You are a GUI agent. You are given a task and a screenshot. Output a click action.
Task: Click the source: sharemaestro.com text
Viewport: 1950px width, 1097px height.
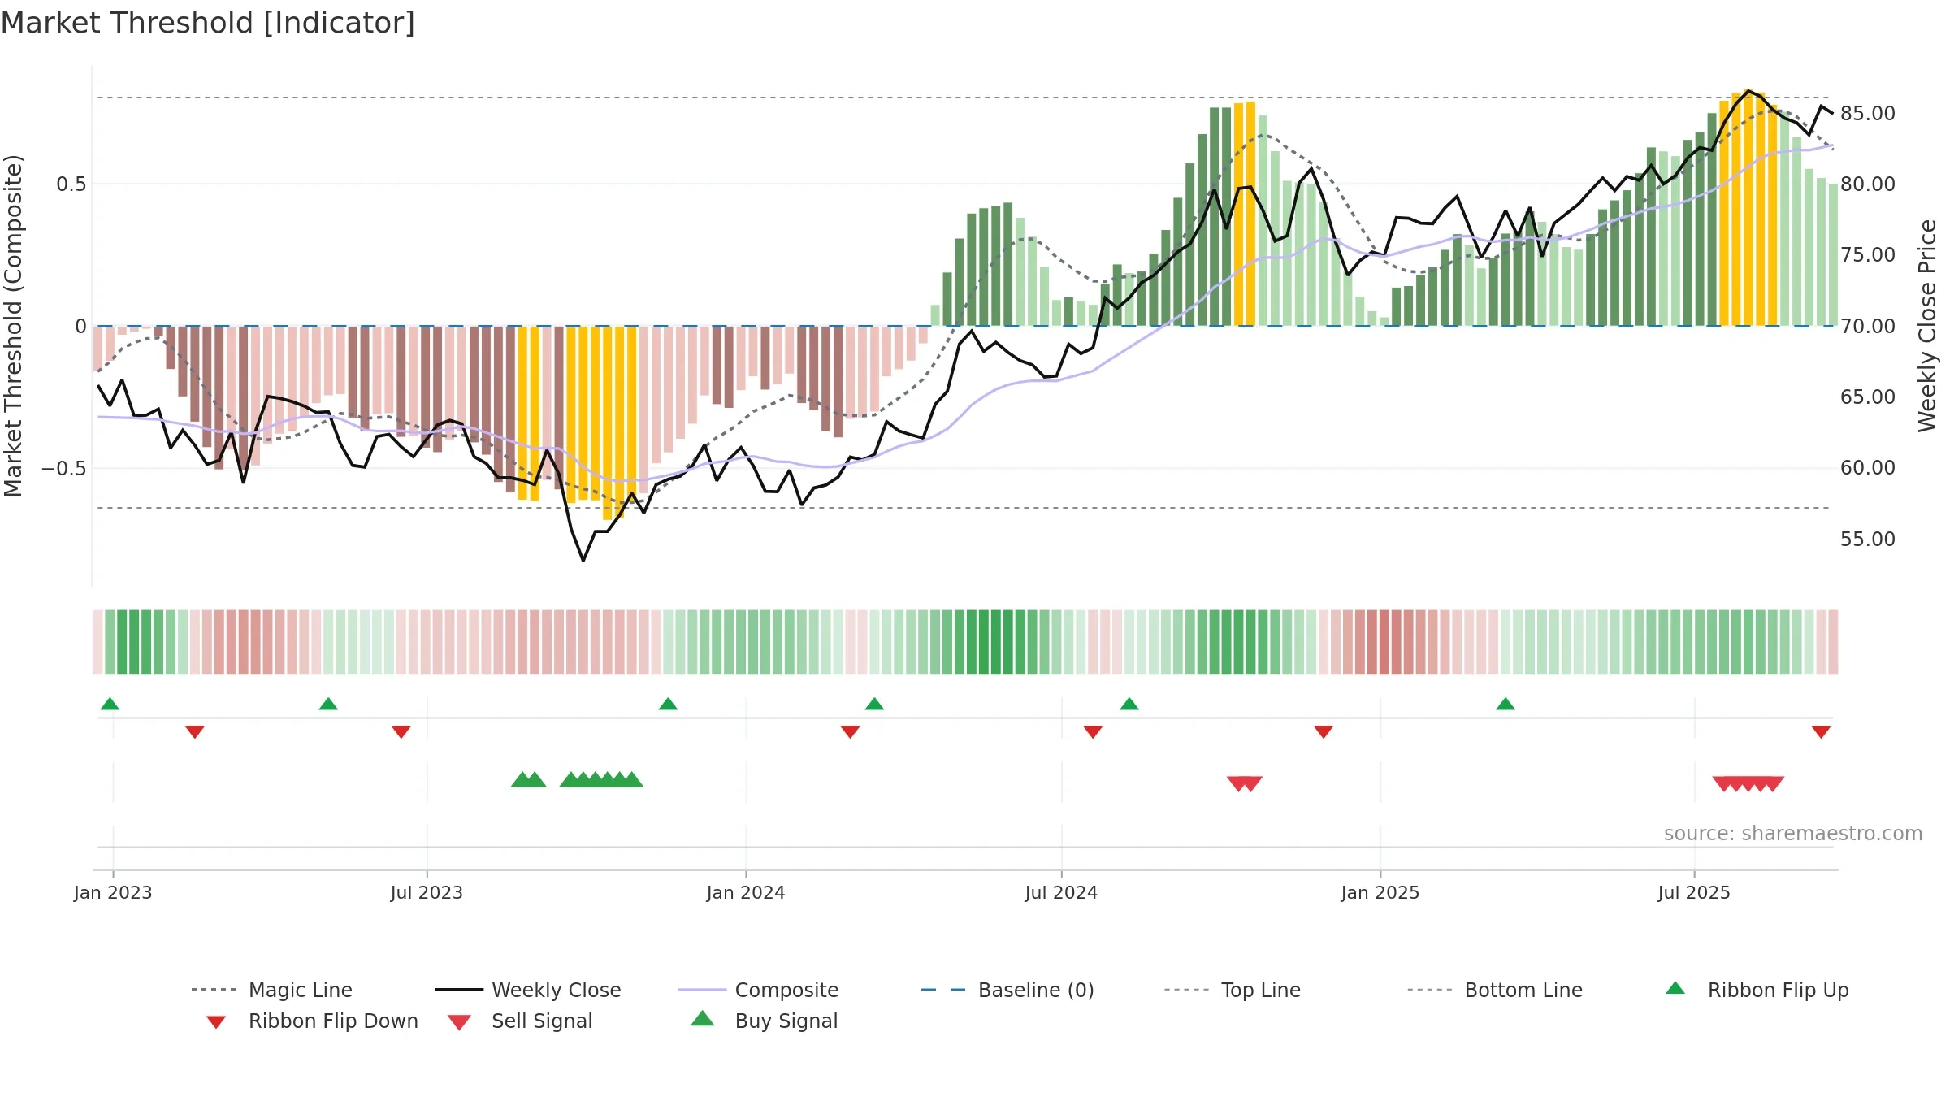pyautogui.click(x=1793, y=833)
